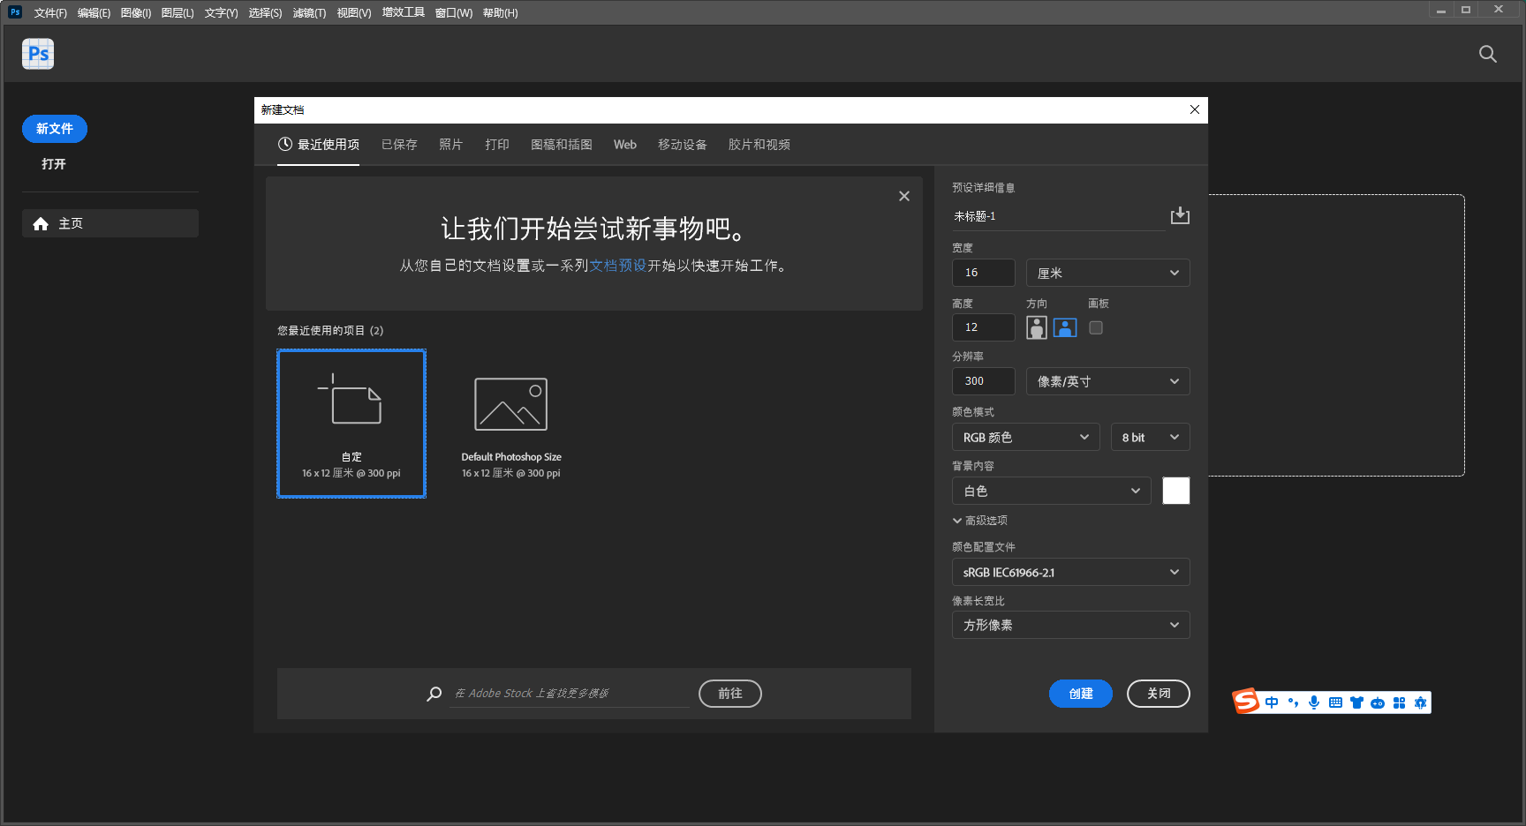This screenshot has width=1526, height=826.
Task: Select portrait orientation under 方向
Action: [1036, 327]
